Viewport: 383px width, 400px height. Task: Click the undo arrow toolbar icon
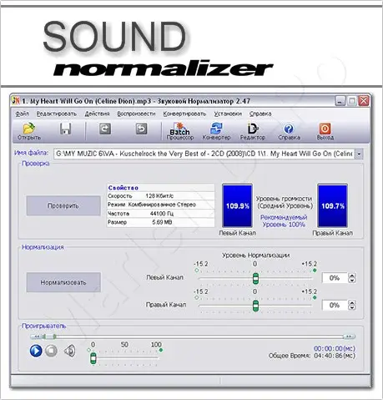[x=141, y=129]
